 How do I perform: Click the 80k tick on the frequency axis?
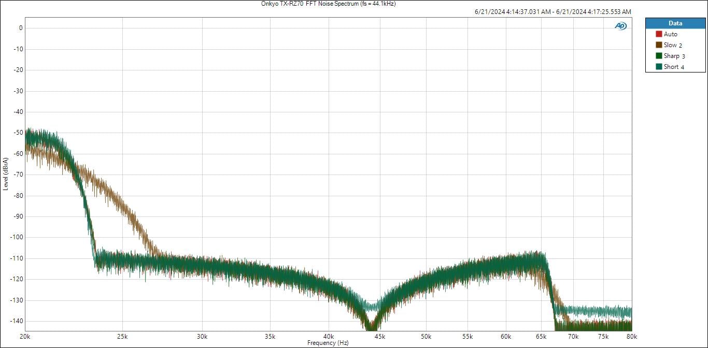click(631, 336)
